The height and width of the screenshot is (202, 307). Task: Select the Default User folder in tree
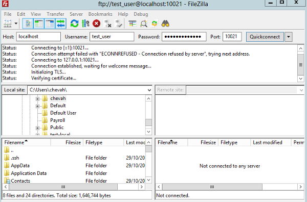point(63,113)
